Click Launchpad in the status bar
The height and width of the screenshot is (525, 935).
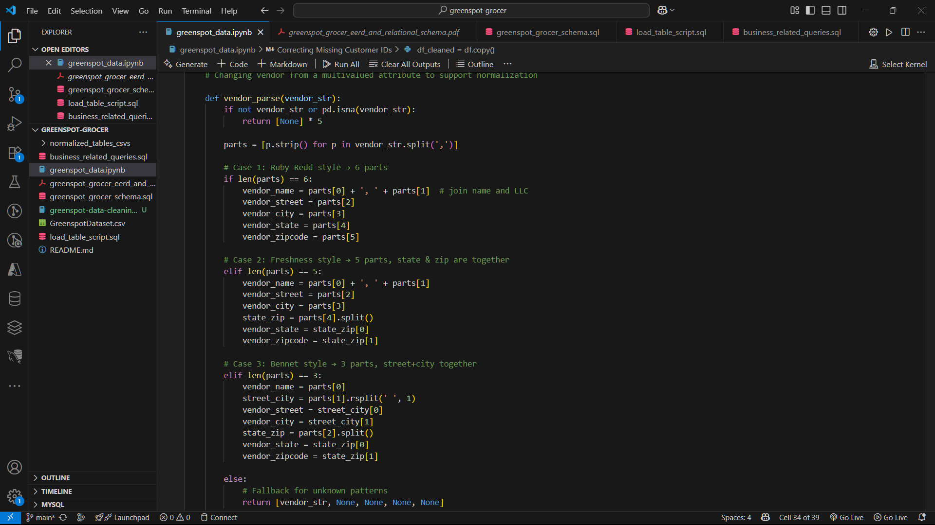point(122,518)
